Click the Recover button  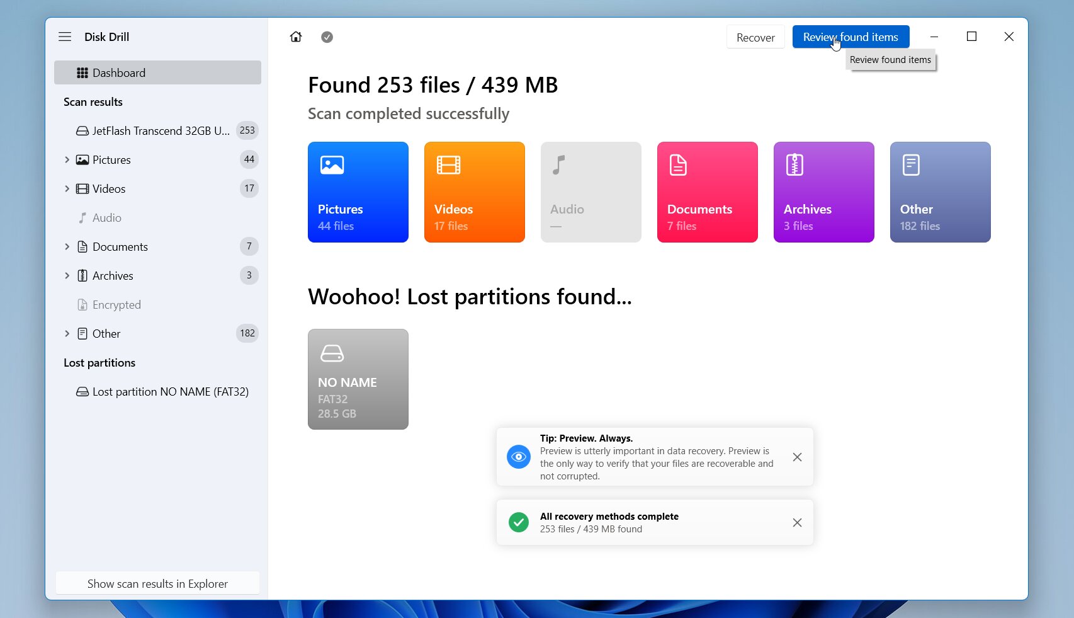[755, 37]
